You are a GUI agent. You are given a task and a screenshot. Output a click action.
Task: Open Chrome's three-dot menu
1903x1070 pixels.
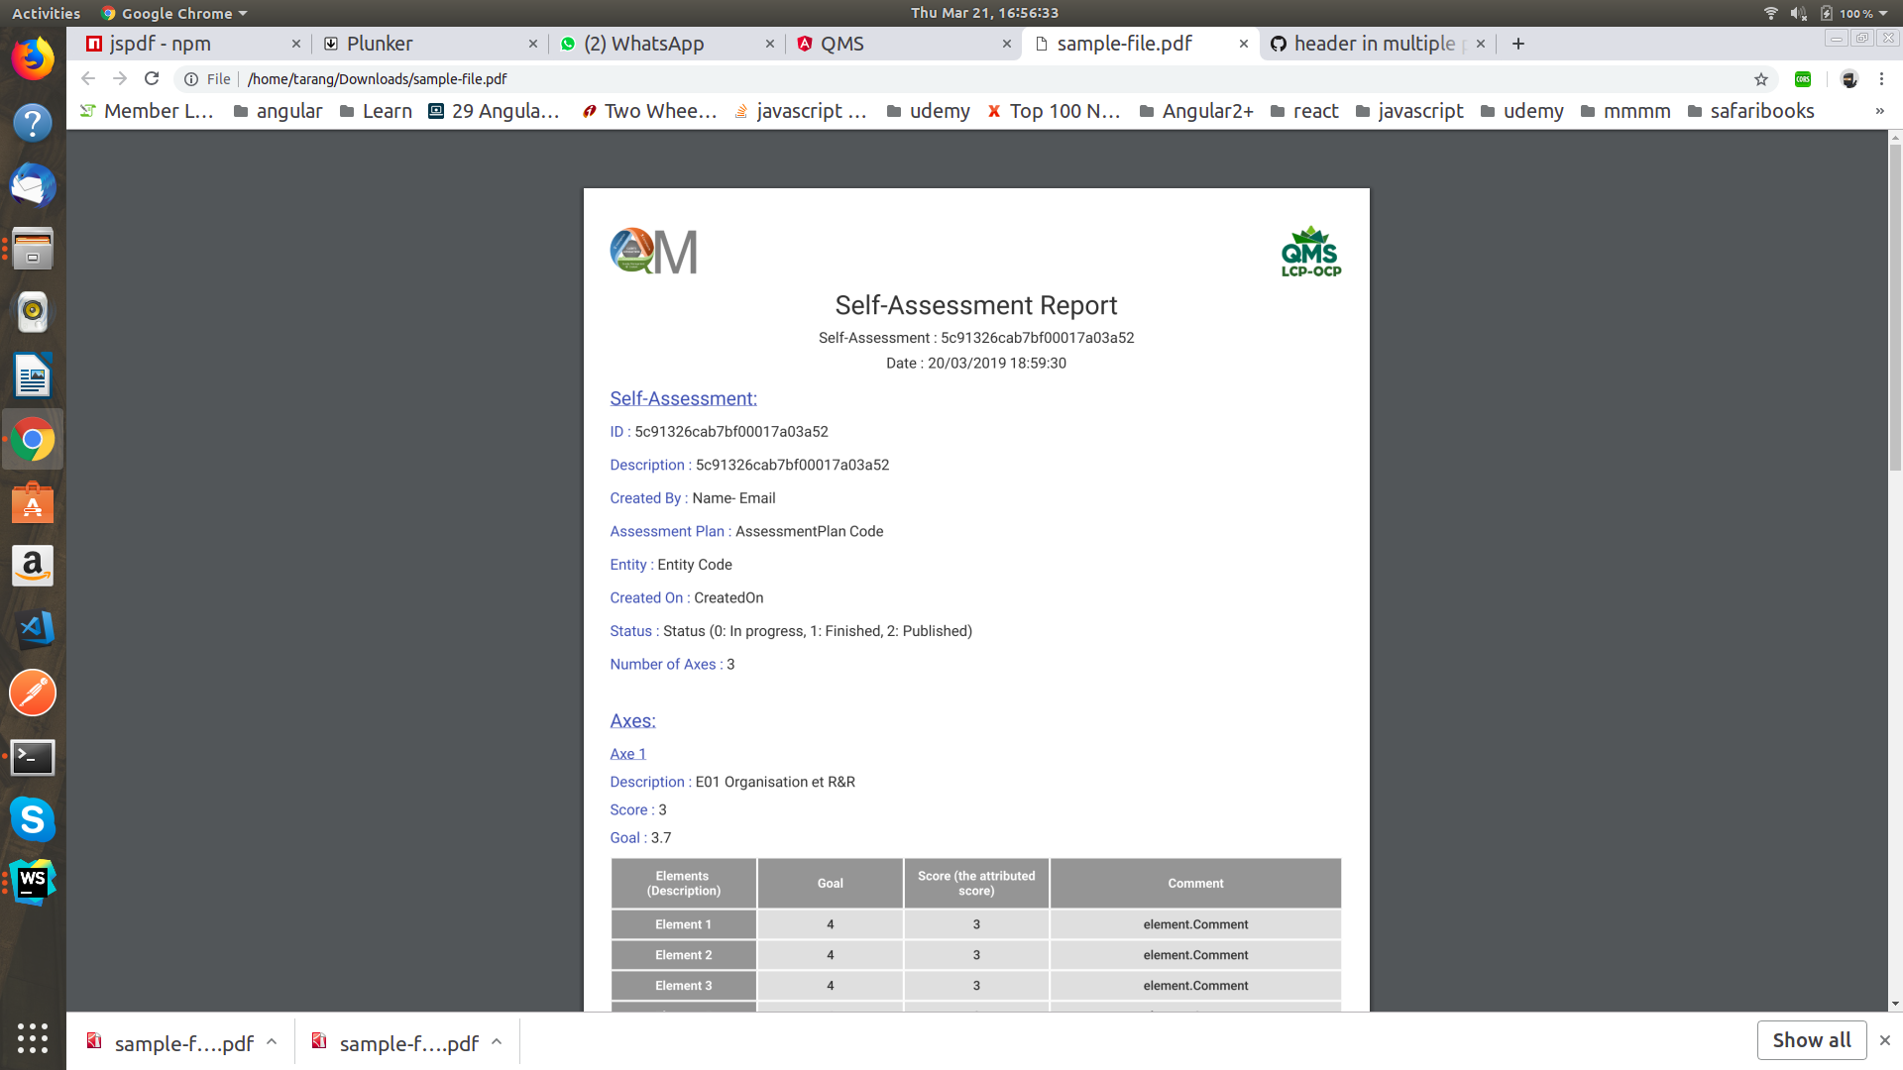coord(1880,79)
